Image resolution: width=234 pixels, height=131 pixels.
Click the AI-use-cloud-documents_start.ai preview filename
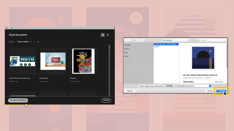pos(200,75)
